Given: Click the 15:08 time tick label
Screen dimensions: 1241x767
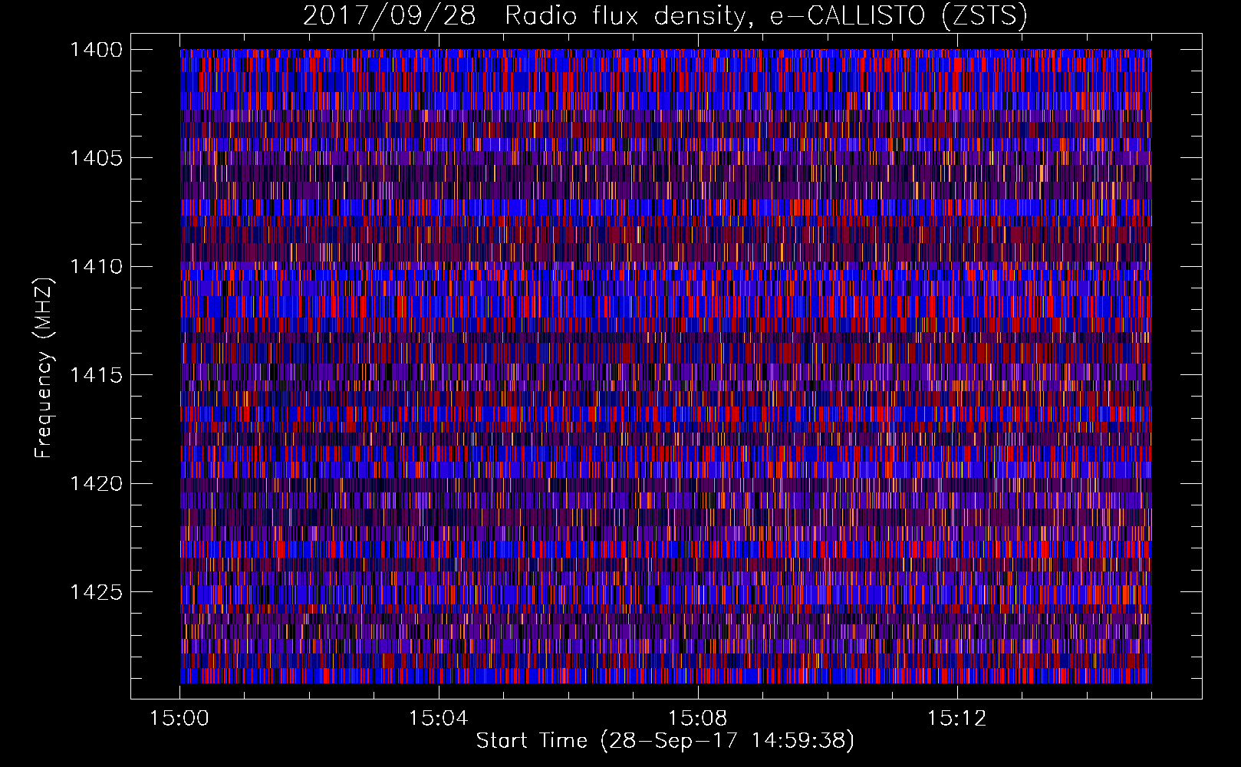Looking at the screenshot, I should pos(697,719).
